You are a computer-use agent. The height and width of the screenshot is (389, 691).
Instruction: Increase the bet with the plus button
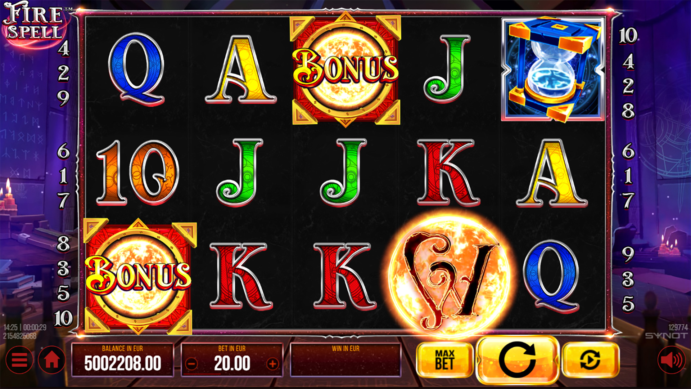click(x=272, y=364)
